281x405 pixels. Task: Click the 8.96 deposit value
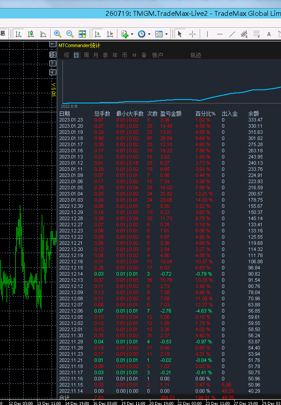226,385
